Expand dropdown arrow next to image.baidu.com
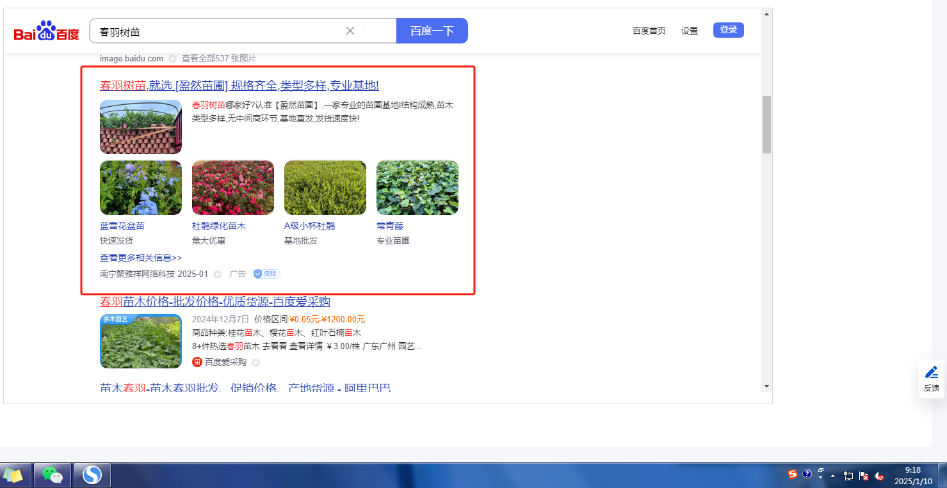This screenshot has height=488, width=947. (x=172, y=59)
